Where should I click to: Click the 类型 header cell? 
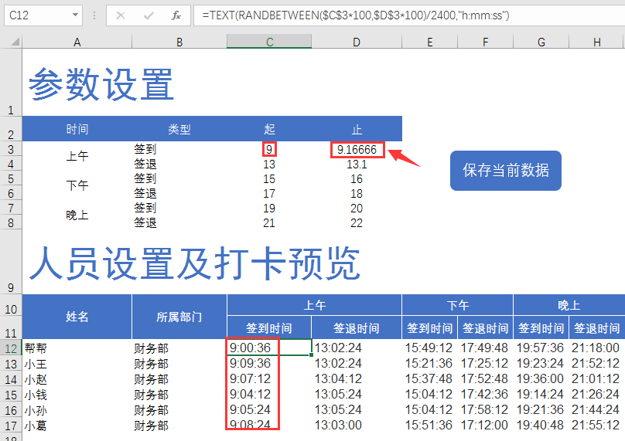(179, 129)
